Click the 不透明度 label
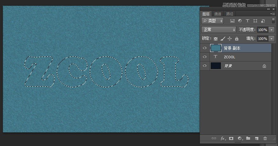The image size is (278, 146). pos(247,30)
